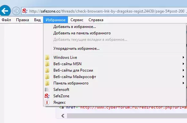Expand Веб-сайты для России submenu arrow
This screenshot has width=187, height=123.
click(x=183, y=70)
